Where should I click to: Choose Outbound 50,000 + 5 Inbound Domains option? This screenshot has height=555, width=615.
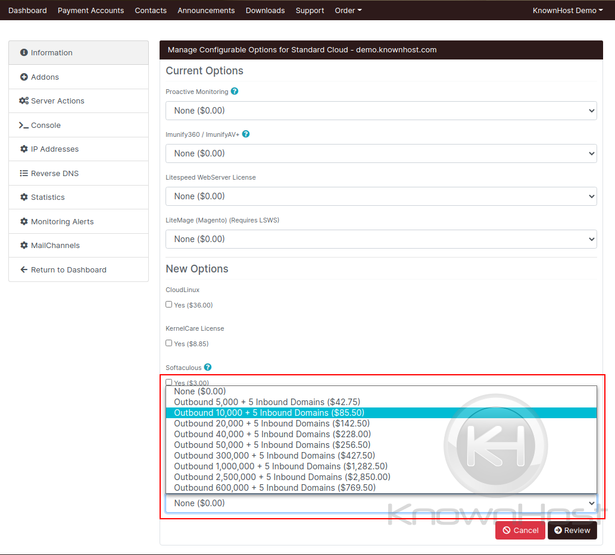point(381,445)
